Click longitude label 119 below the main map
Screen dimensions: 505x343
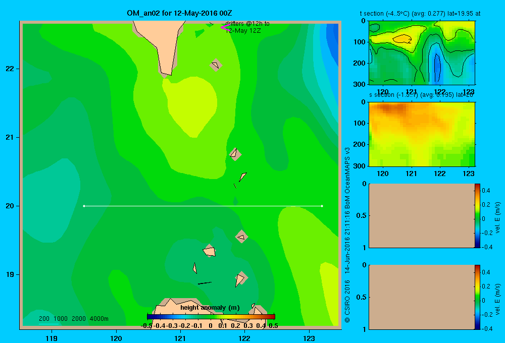[52, 338]
